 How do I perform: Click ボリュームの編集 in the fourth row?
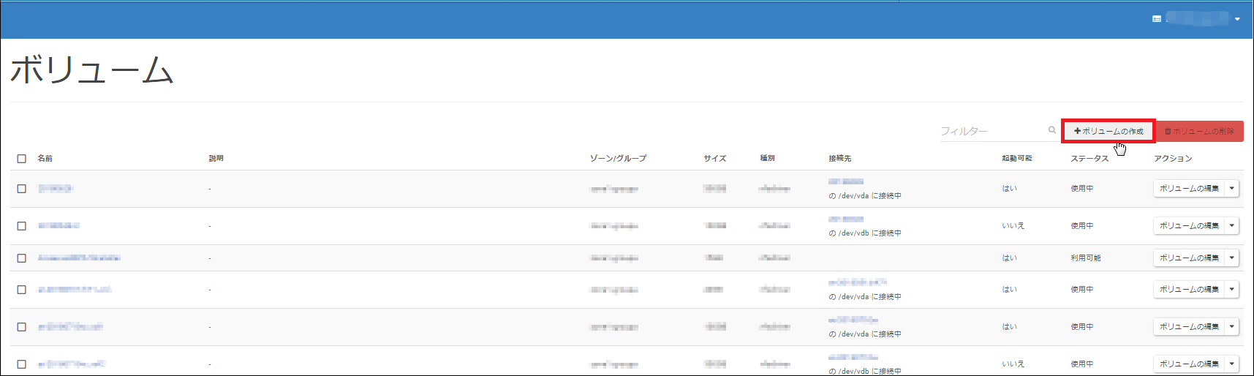1189,290
